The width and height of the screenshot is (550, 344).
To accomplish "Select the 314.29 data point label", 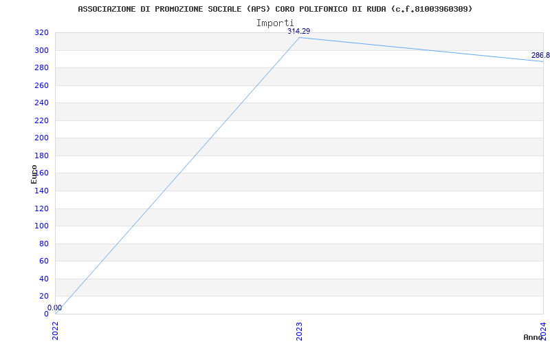I will click(299, 31).
